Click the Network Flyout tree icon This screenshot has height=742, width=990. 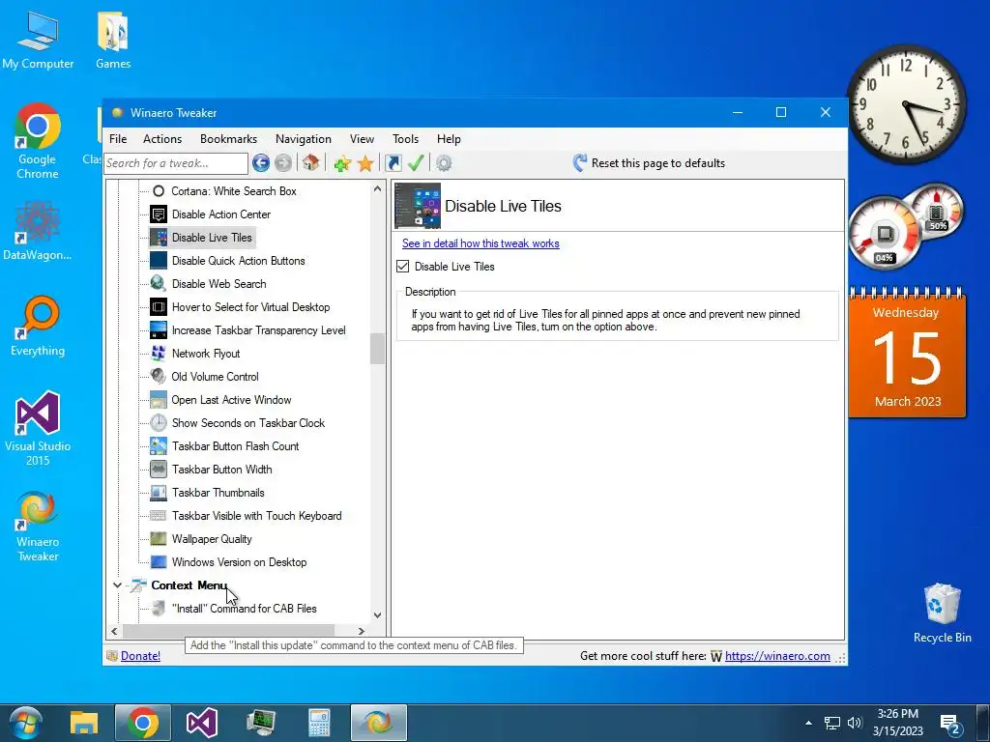pos(159,354)
